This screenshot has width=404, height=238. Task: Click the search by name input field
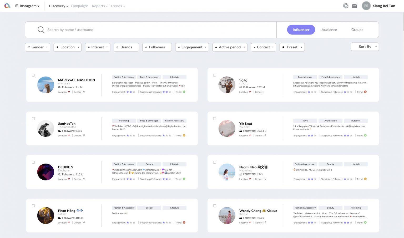[x=105, y=30]
